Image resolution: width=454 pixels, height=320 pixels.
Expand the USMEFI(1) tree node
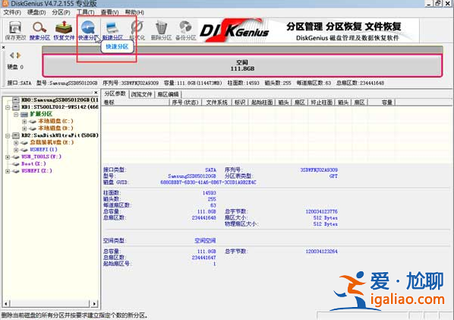click(x=16, y=150)
